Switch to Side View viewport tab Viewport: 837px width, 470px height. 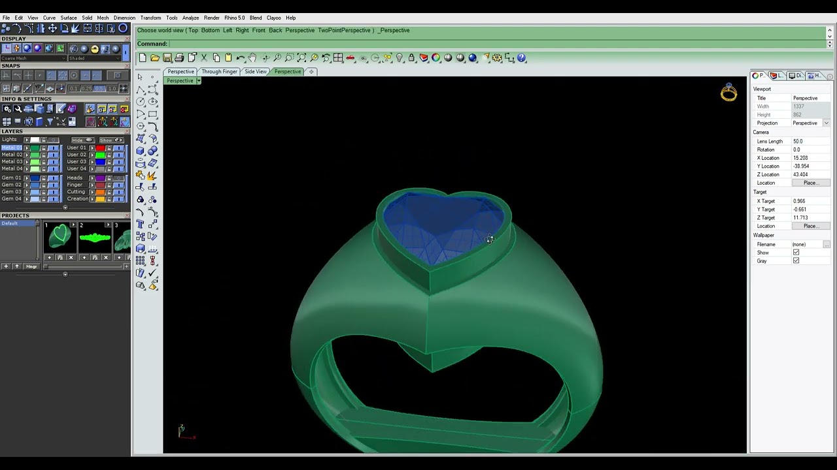point(256,72)
